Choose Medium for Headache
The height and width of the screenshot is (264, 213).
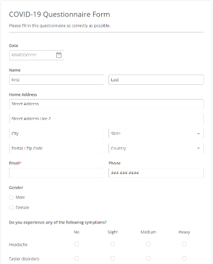pyautogui.click(x=148, y=244)
